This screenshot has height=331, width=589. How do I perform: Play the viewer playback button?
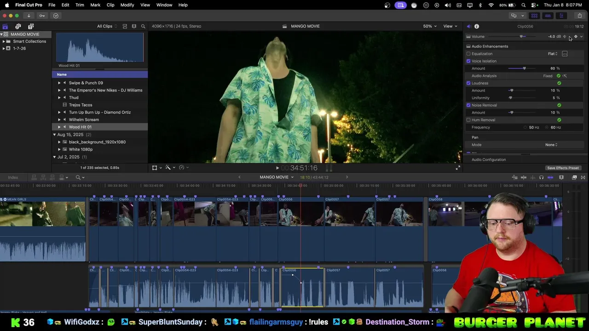[x=277, y=168]
